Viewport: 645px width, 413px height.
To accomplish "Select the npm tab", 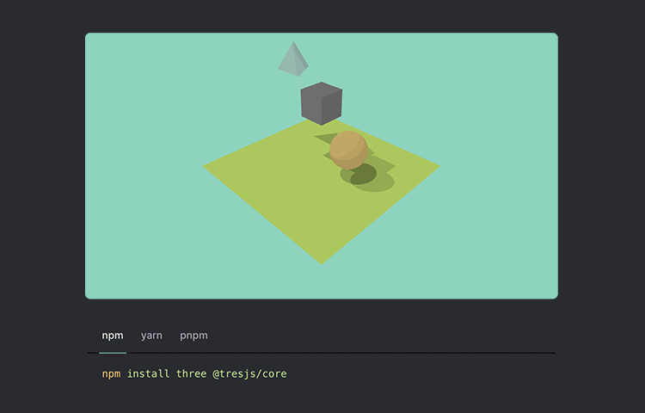I will click(x=113, y=336).
